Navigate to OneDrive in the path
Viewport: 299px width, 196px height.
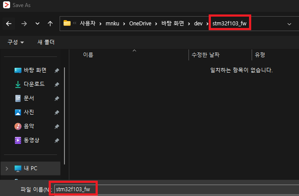140,23
